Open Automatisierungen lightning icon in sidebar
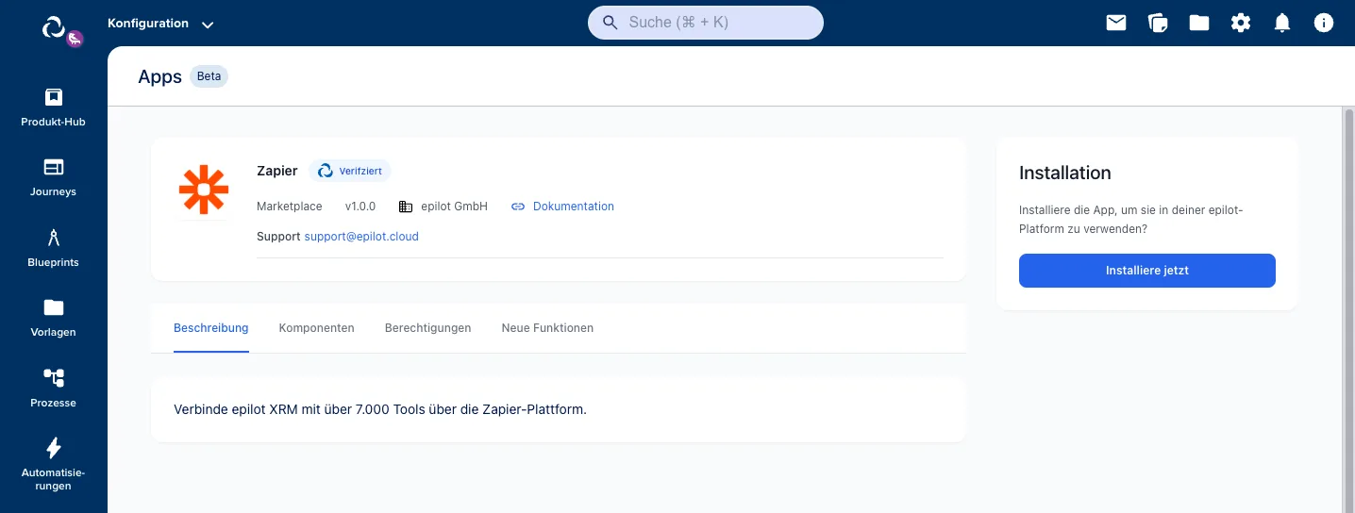This screenshot has height=513, width=1355. click(x=54, y=448)
